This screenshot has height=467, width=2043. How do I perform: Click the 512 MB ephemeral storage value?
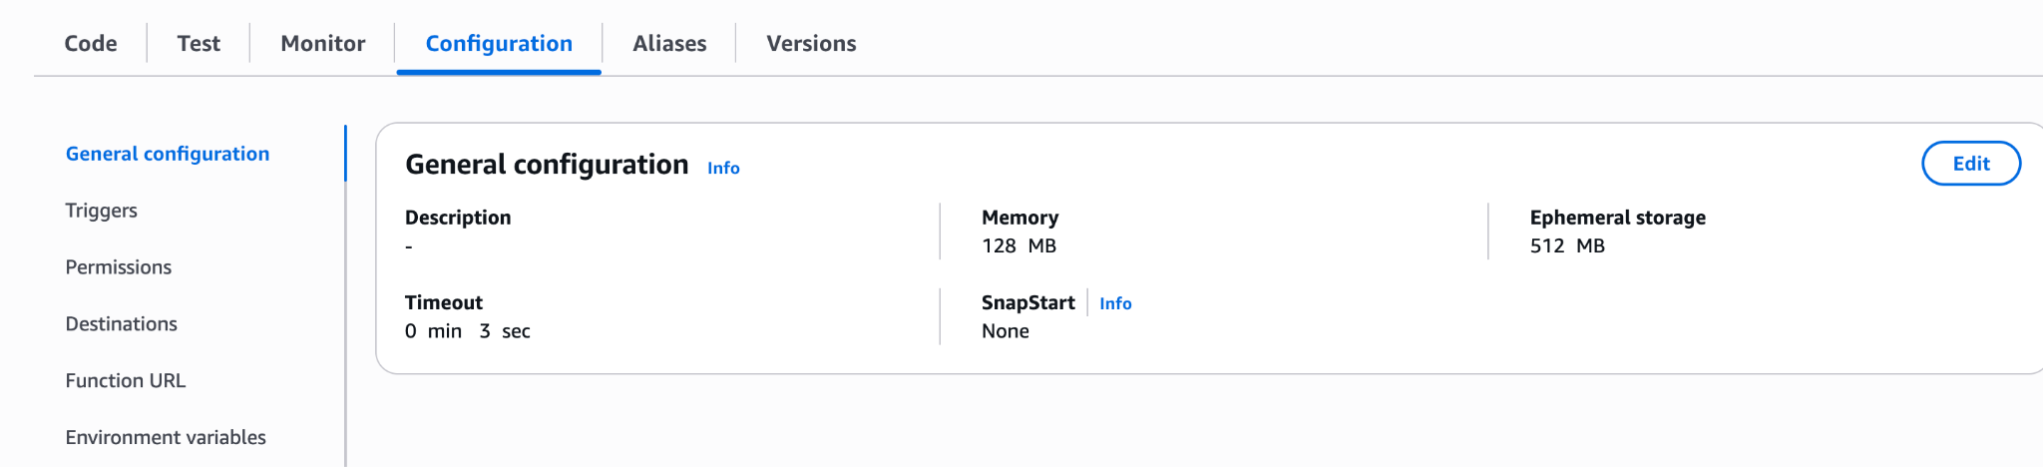[1567, 246]
